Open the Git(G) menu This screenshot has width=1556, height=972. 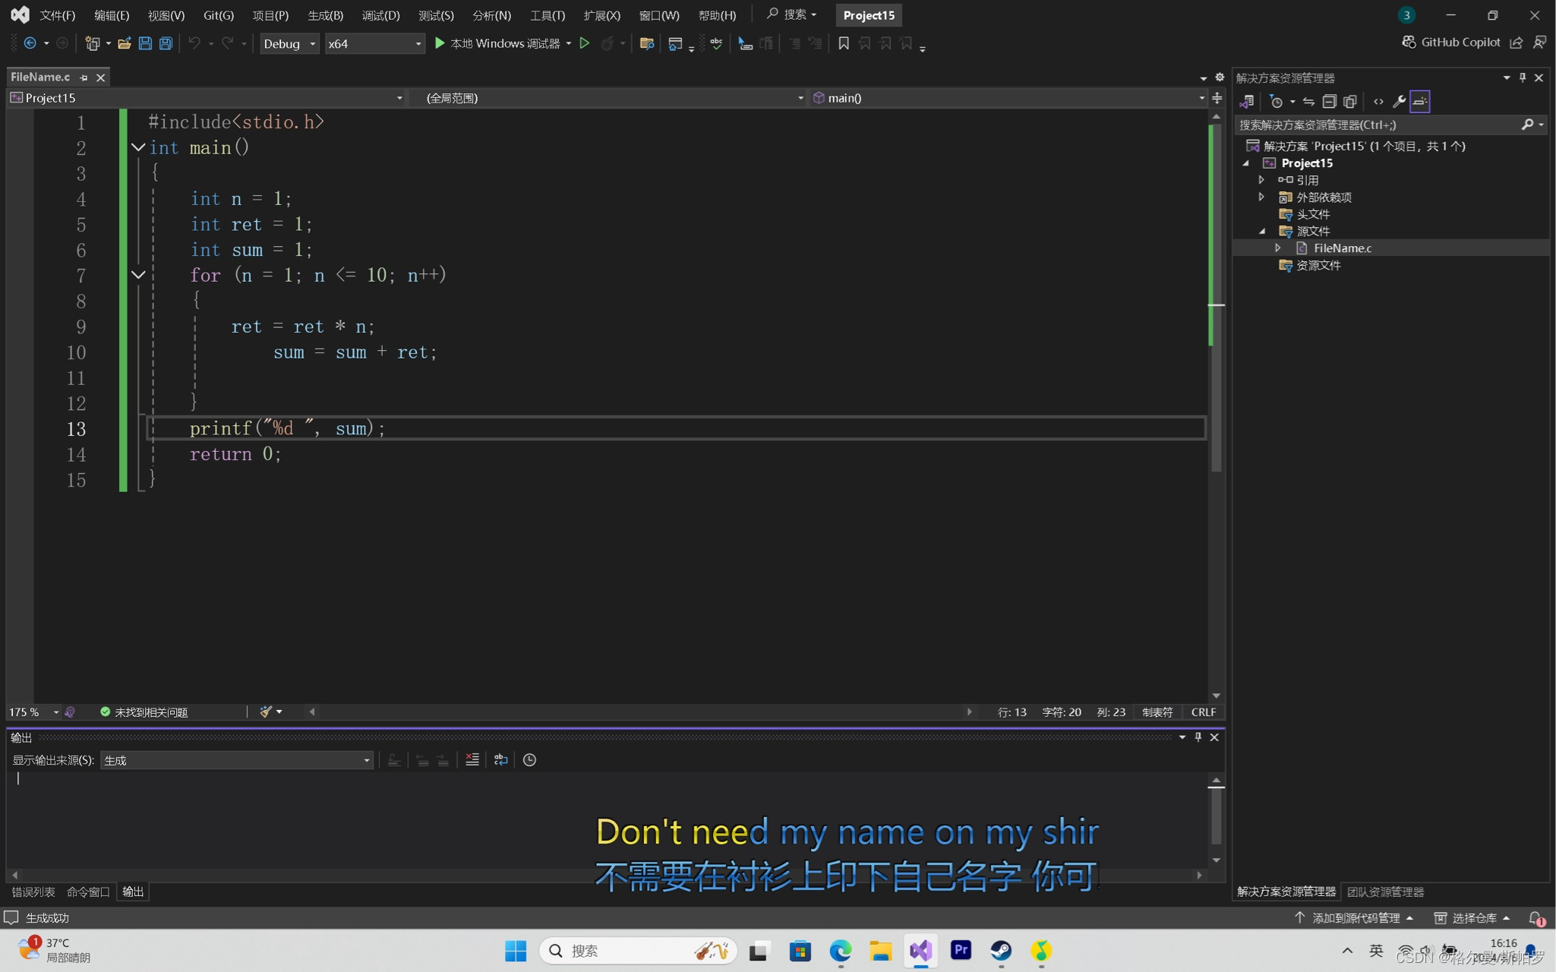point(219,15)
